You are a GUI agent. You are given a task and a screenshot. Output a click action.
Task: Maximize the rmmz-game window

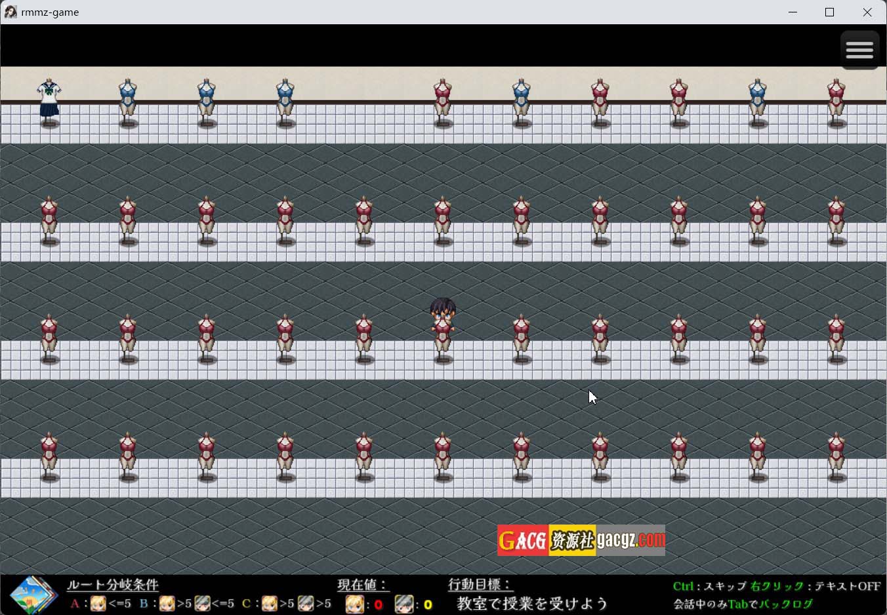pos(829,12)
